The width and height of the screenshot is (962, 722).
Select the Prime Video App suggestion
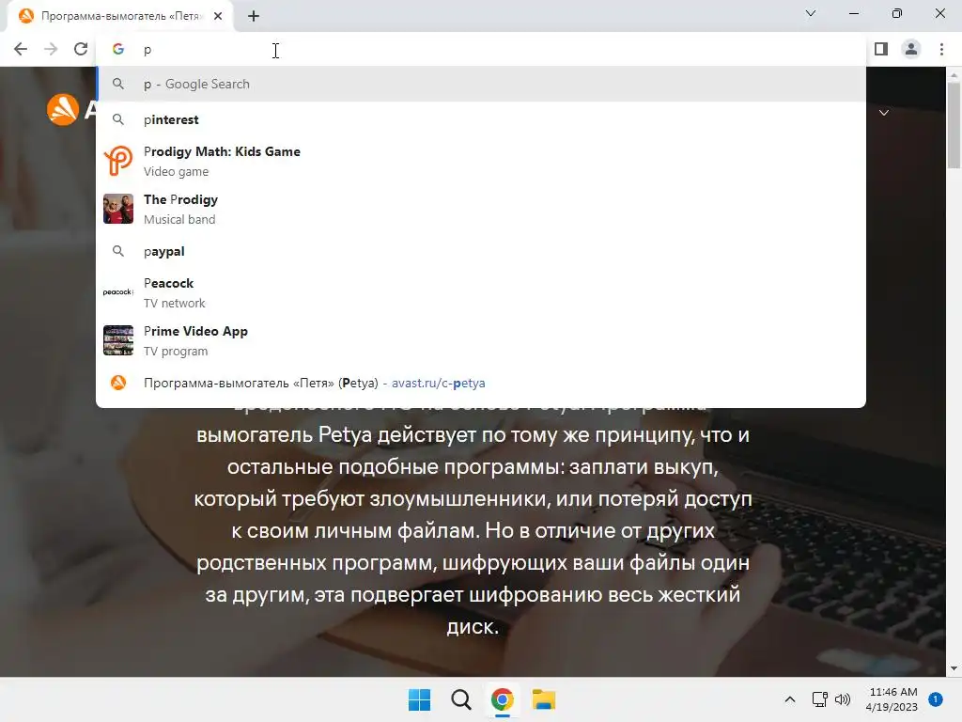(x=481, y=340)
